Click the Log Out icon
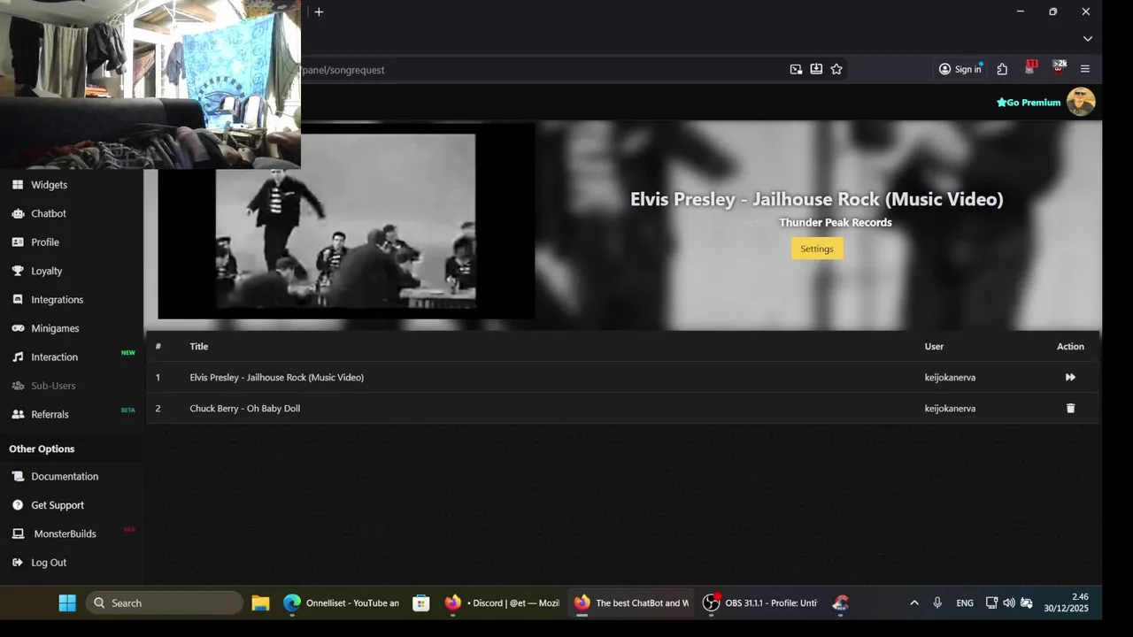 click(x=18, y=563)
